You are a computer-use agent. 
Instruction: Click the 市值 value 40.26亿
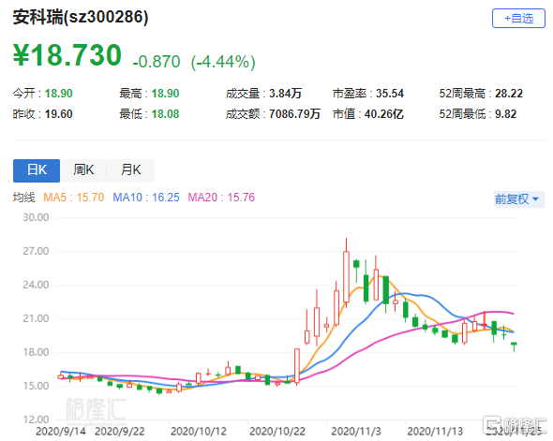[383, 114]
